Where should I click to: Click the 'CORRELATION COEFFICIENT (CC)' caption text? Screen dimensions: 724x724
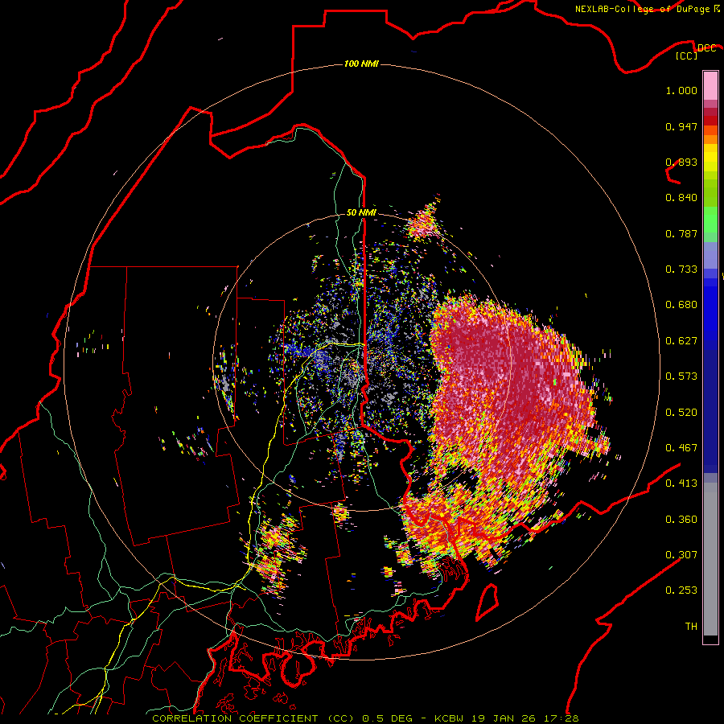tap(253, 718)
